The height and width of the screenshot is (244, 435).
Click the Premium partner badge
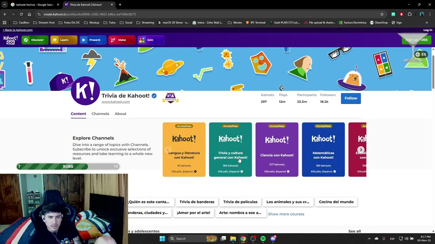(x=170, y=98)
